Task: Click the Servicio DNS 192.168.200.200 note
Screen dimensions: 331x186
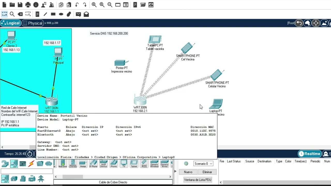Action: [x=109, y=33]
